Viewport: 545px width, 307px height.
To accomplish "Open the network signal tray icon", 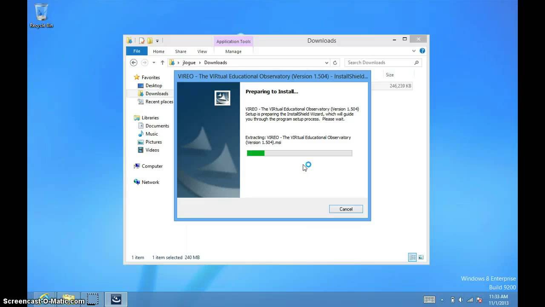I will click(470, 300).
